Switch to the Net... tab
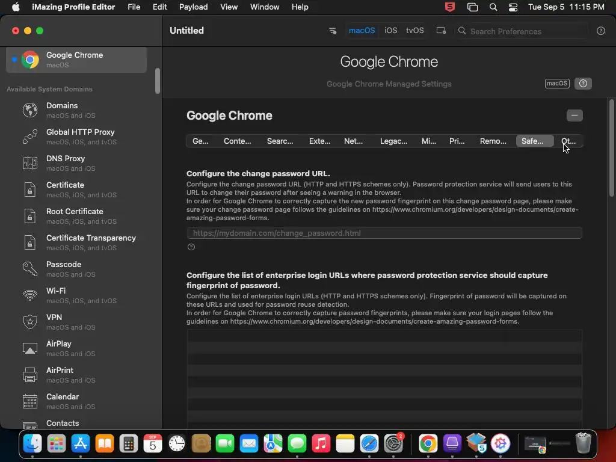Viewport: 616px width, 462px height. click(x=353, y=141)
